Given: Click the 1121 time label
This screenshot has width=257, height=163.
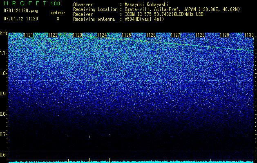Looking at the screenshot, I should 28,35.
